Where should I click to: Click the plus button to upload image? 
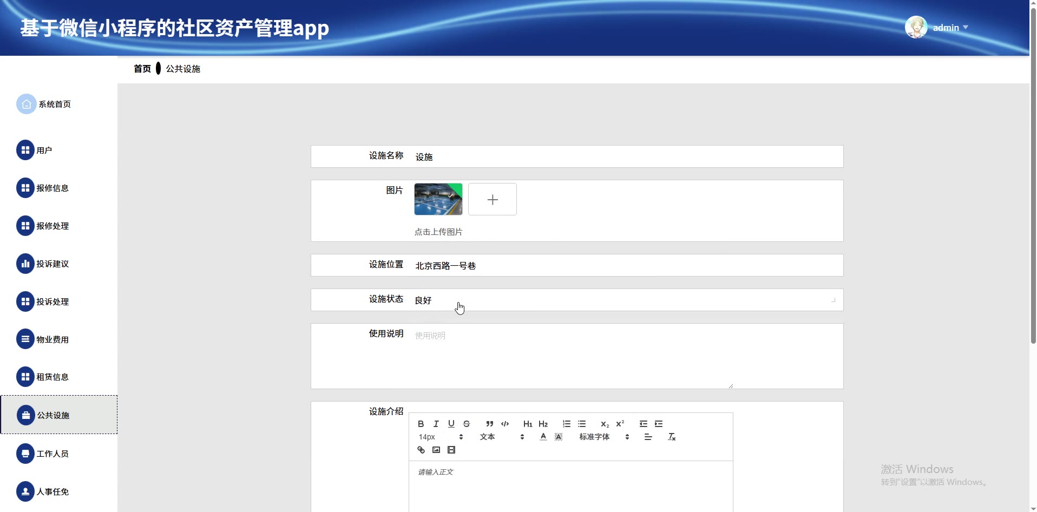(492, 200)
